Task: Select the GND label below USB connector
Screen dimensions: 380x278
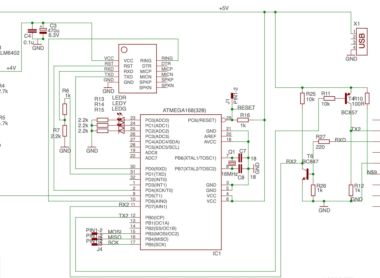Action: point(351,59)
